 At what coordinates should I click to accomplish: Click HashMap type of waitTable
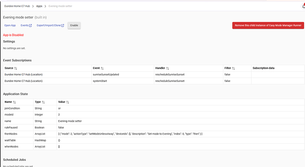pyautogui.click(x=40, y=140)
